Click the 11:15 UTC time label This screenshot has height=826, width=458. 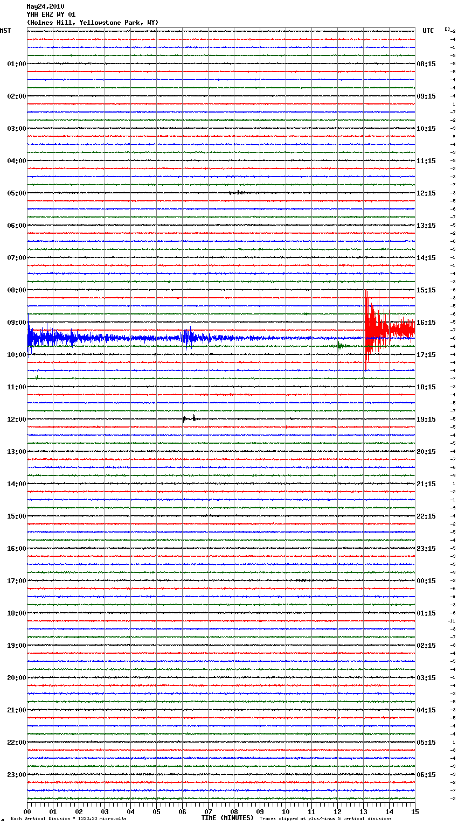point(426,161)
